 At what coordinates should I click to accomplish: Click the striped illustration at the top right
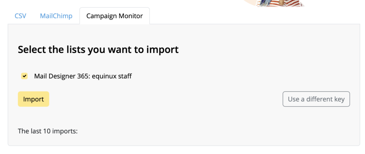(x=279, y=3)
